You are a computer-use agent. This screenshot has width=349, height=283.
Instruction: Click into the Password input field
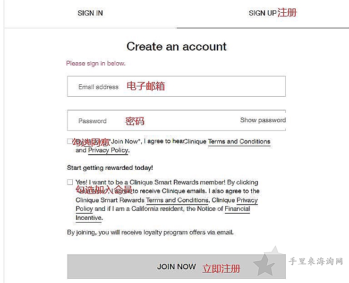153,120
